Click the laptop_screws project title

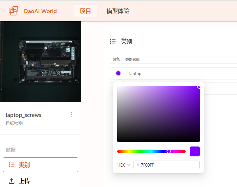[24, 115]
